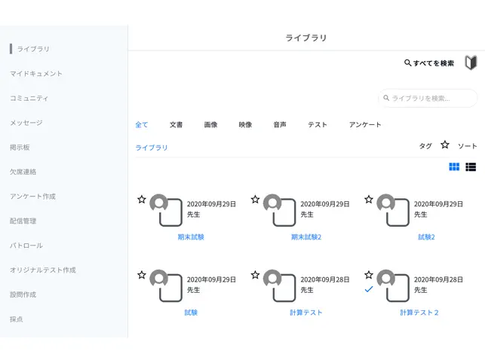
Task: Go to マイドキュメント in sidebar
Action: coord(36,74)
